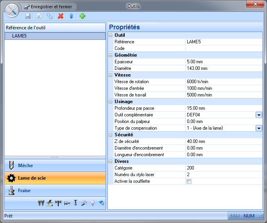Open the wrench application menu orb
Screen dimensions: 267x223
pos(12,10)
